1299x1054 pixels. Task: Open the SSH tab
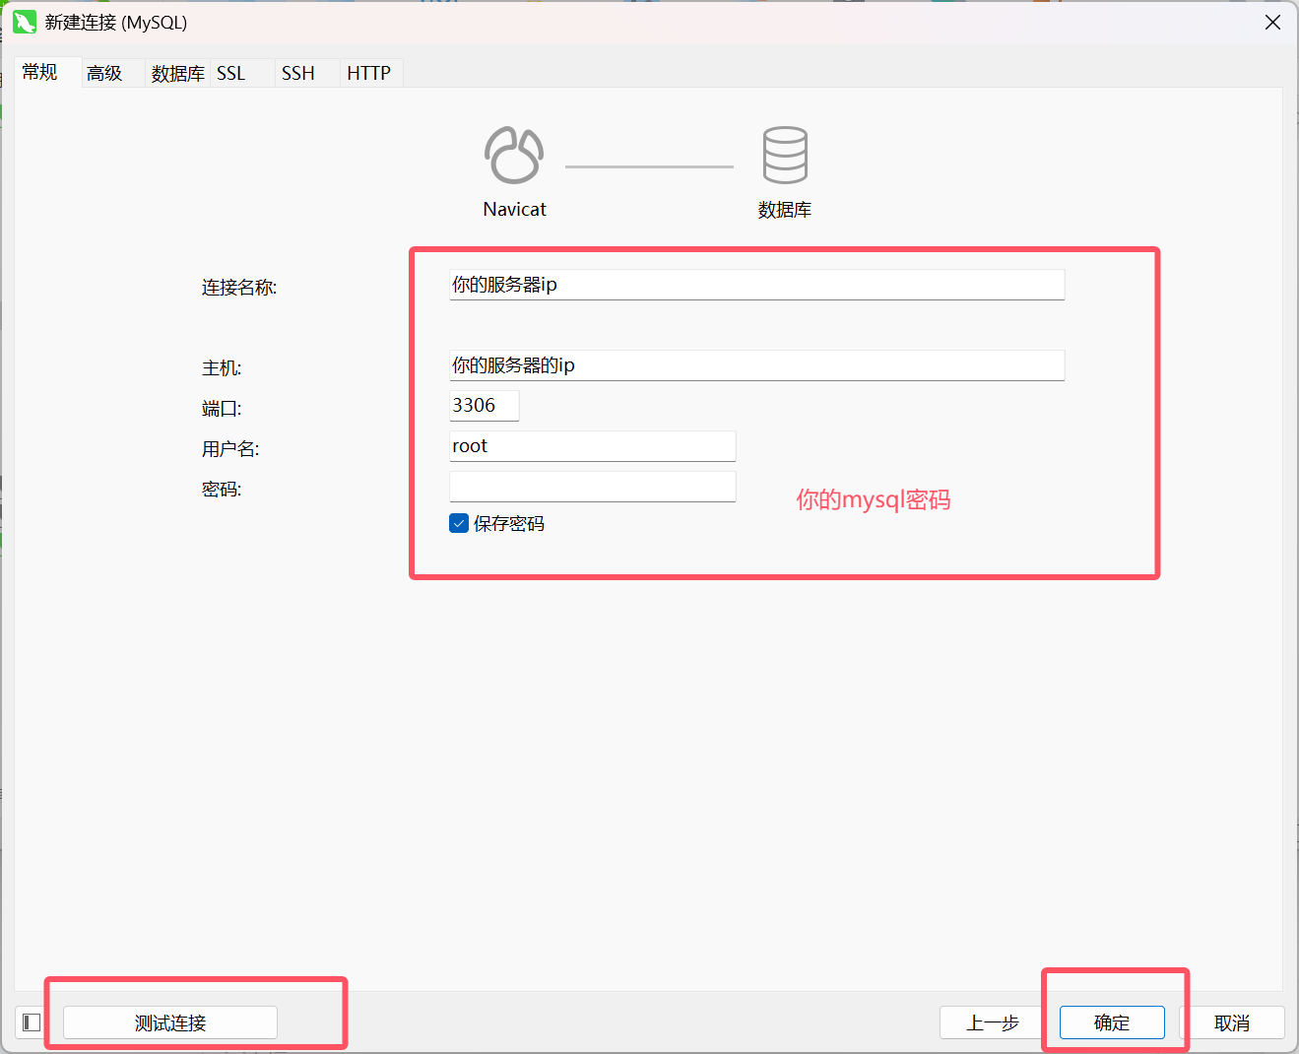[x=297, y=72]
